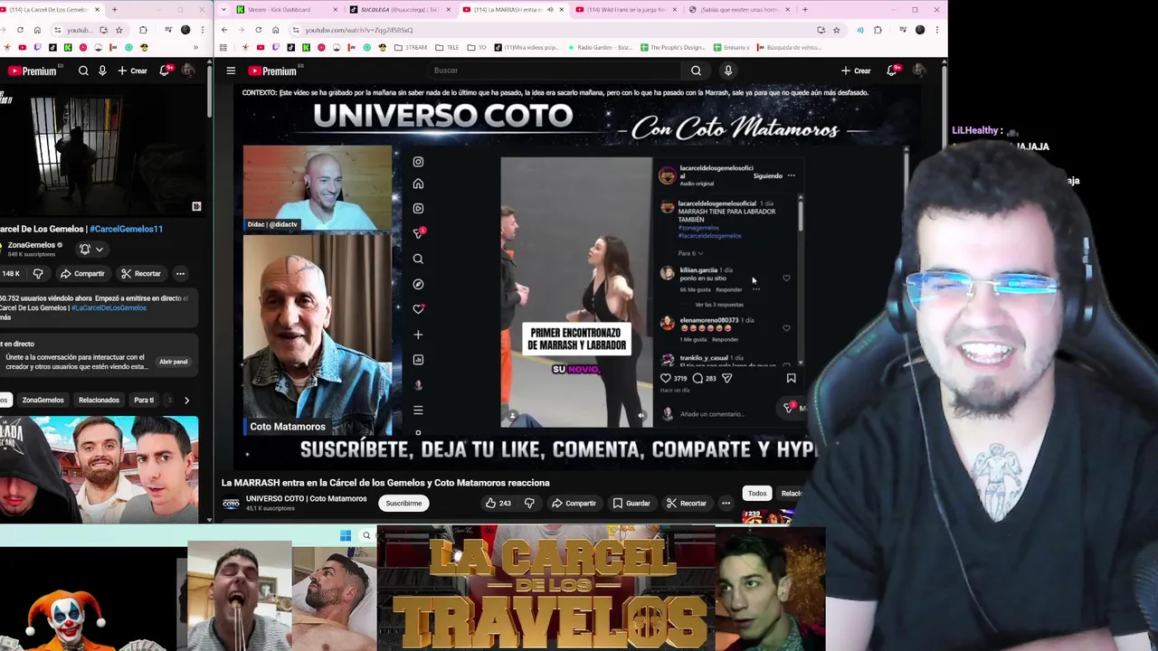Click Abrir panel for live chat
The width and height of the screenshot is (1158, 651).
pyautogui.click(x=174, y=362)
